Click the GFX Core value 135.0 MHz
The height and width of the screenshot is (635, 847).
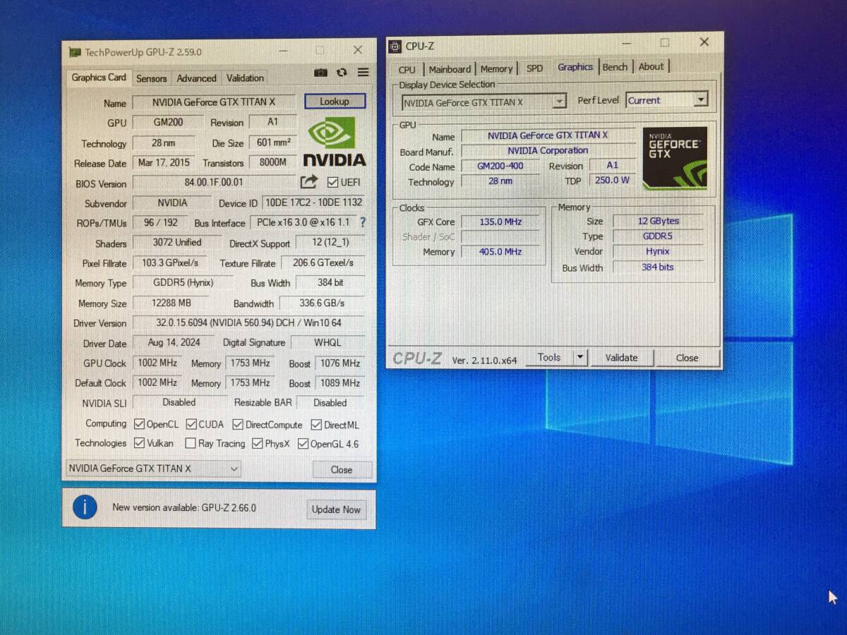coord(500,222)
